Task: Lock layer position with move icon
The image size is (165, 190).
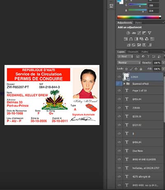Action: 136,69
